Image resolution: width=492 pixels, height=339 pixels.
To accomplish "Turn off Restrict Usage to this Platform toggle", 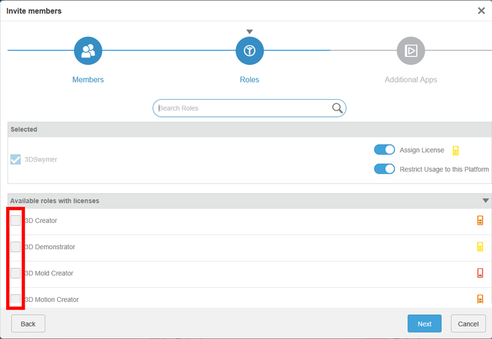I will [385, 169].
